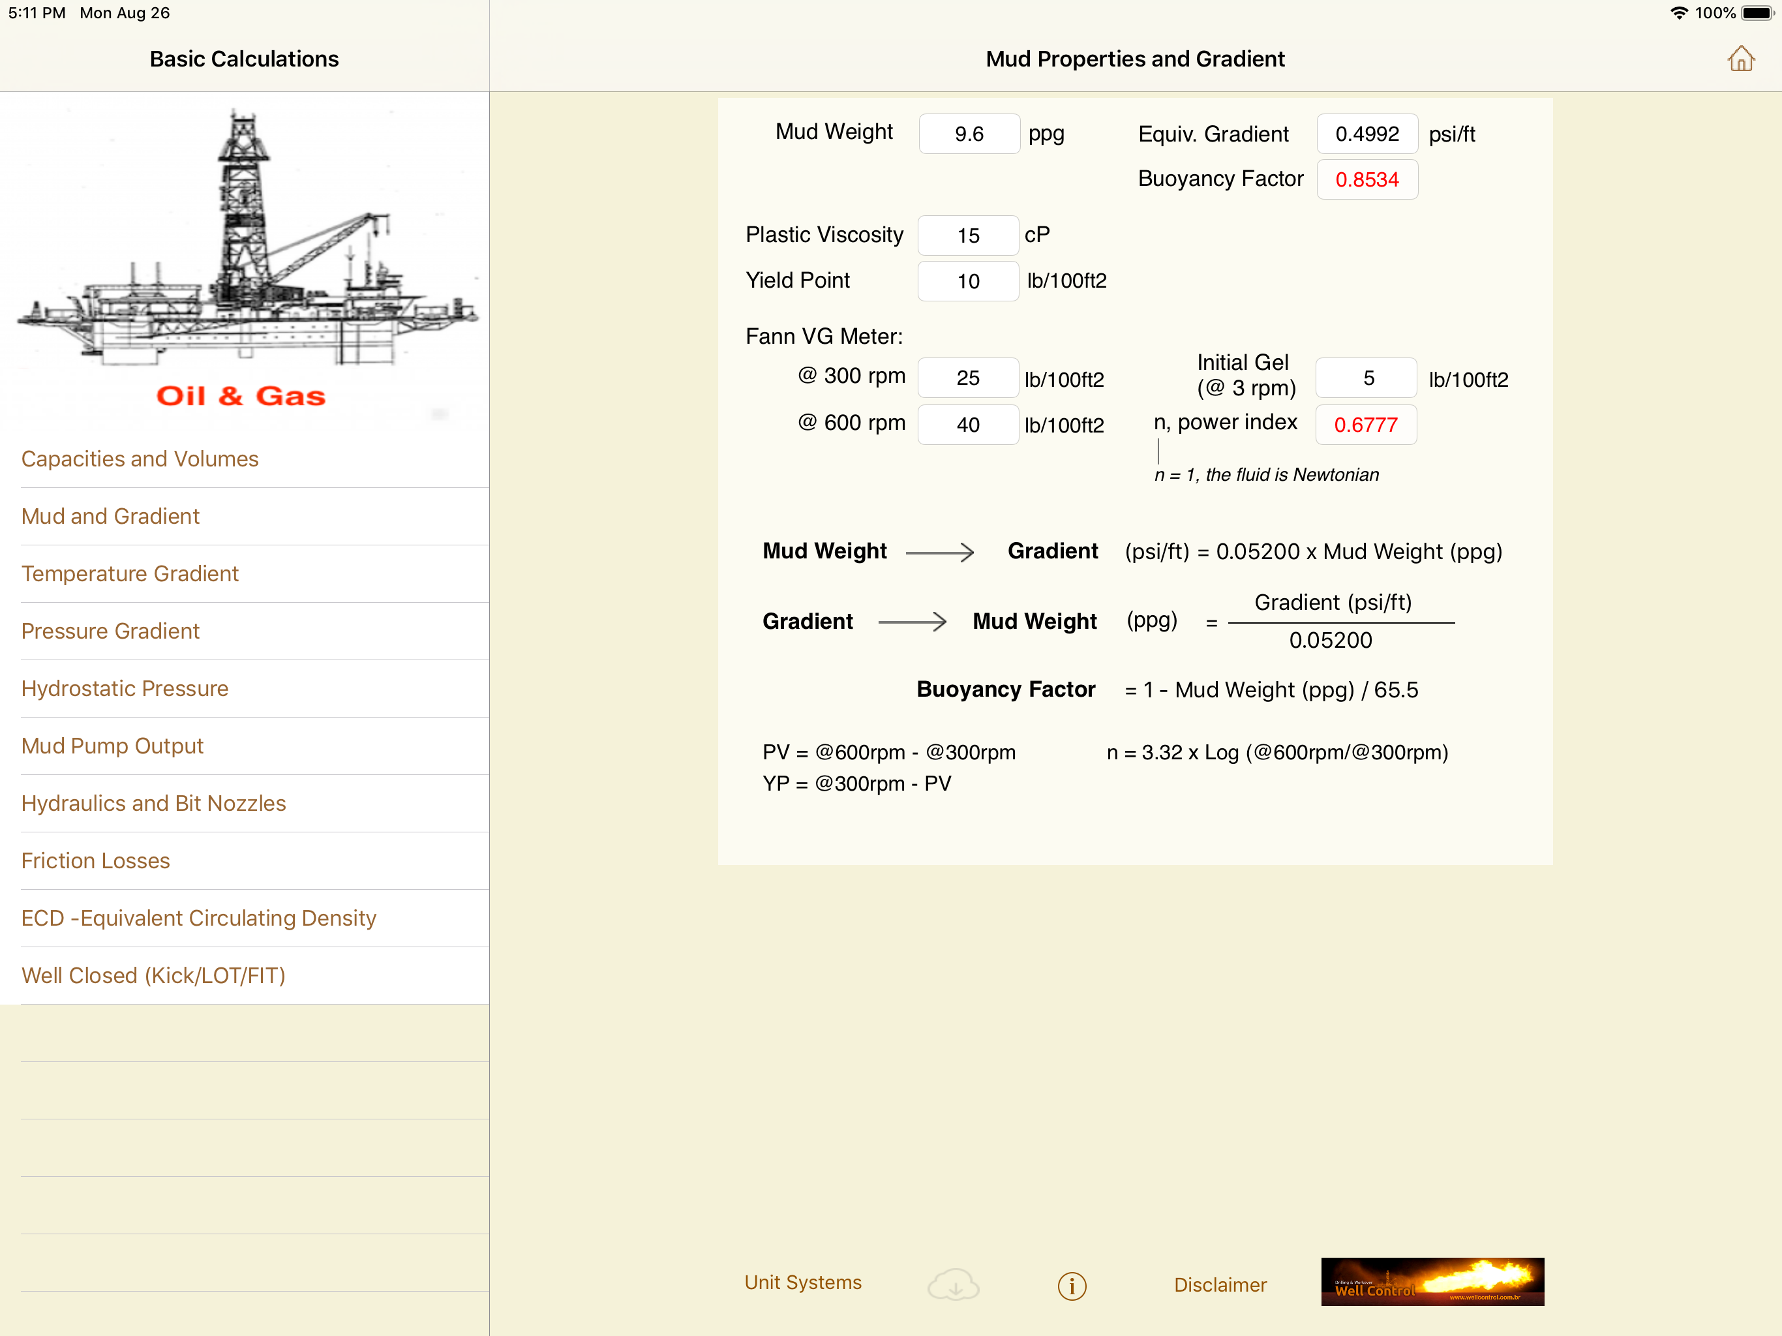Tap the home icon in top bar

(x=1740, y=59)
